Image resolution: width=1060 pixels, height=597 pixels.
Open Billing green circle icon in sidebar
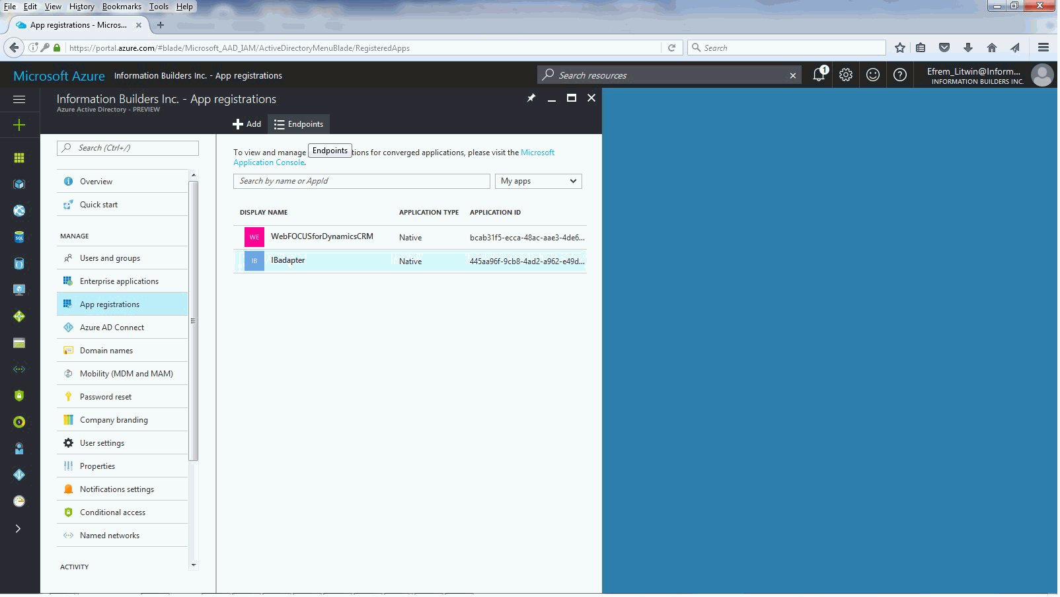point(19,422)
